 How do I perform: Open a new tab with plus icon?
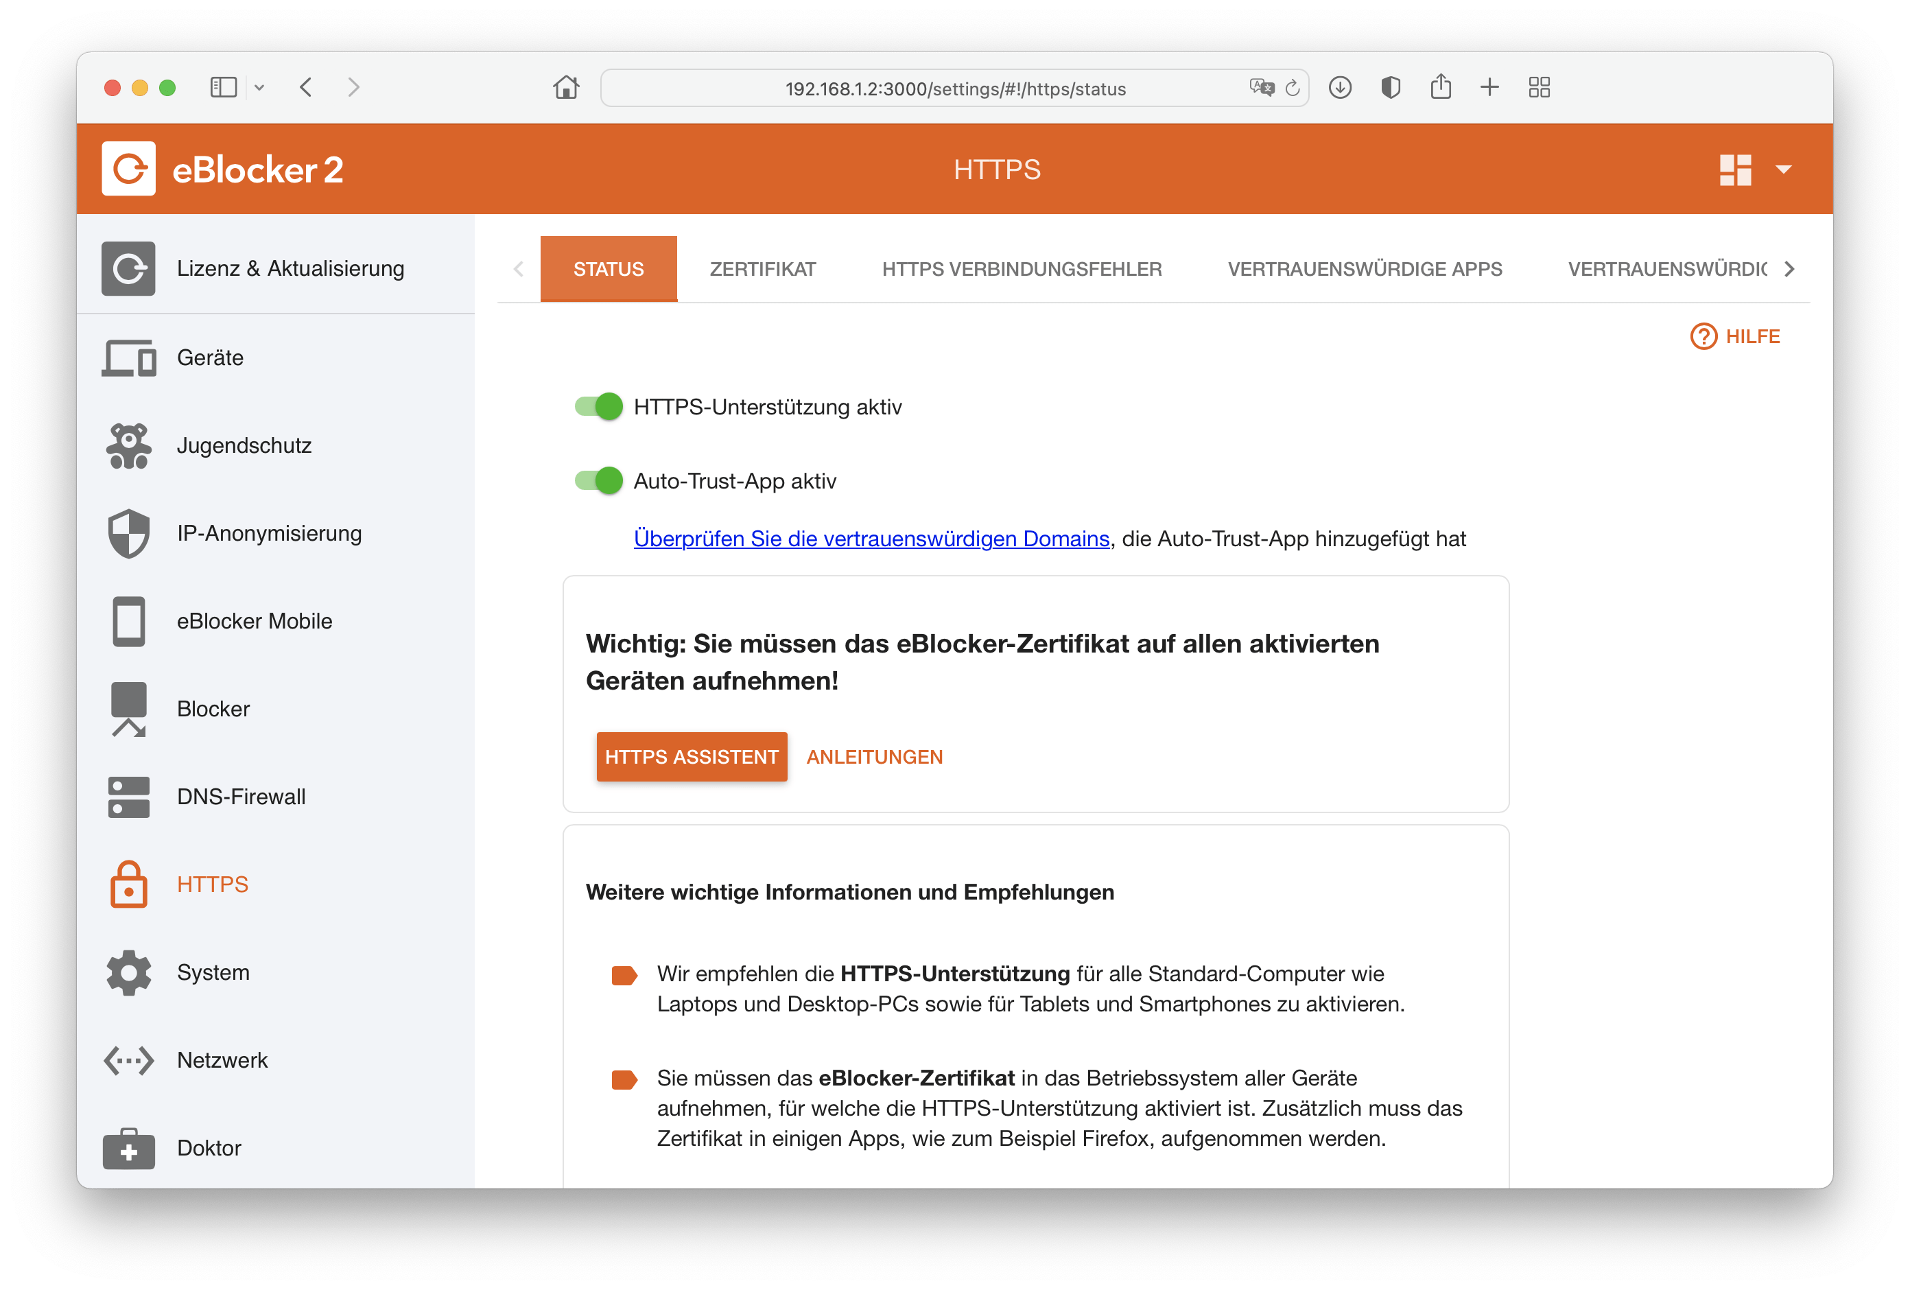coord(1489,87)
